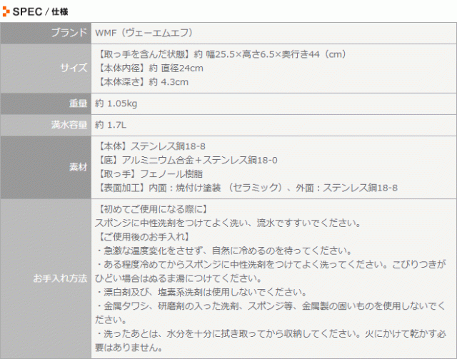Screen dimensions: 457x359
Task: Click the 約 1.7L capacity value
Action: click(111, 125)
